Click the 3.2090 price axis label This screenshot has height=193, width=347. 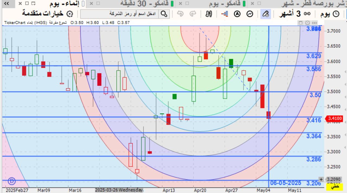tap(334, 179)
